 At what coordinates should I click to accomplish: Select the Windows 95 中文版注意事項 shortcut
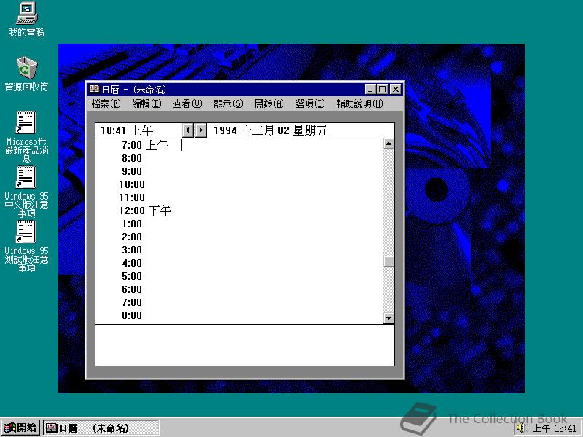(26, 191)
